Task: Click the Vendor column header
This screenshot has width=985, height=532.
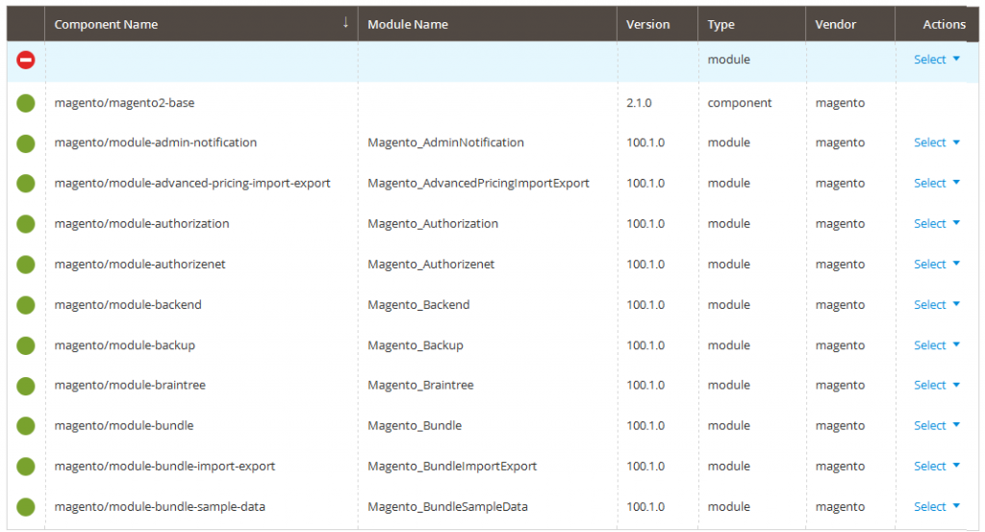Action: pos(835,24)
